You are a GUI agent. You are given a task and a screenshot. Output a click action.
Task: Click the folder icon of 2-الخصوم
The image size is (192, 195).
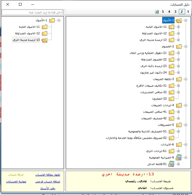point(179,47)
